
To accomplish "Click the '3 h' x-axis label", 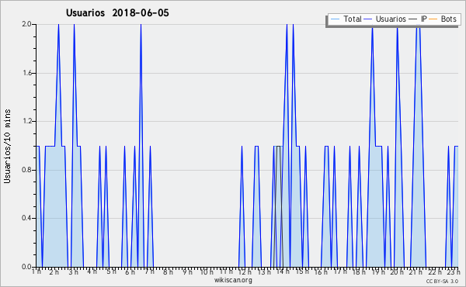I will (x=74, y=271).
